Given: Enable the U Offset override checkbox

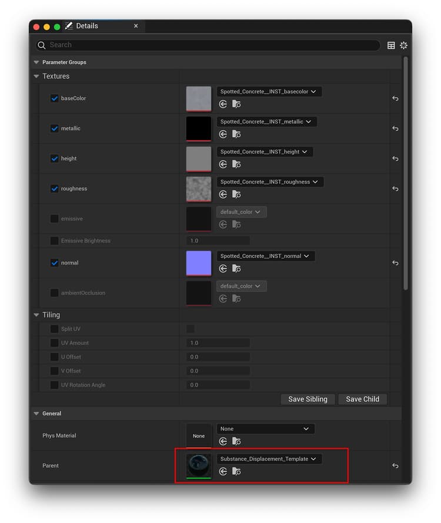Looking at the screenshot, I should pyautogui.click(x=54, y=357).
